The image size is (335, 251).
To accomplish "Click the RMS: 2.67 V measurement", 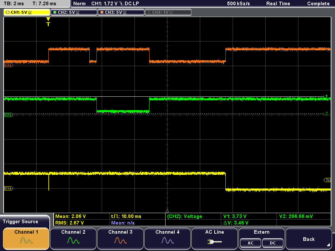I will tap(69, 223).
